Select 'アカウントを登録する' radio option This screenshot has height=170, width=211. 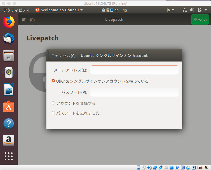point(53,103)
